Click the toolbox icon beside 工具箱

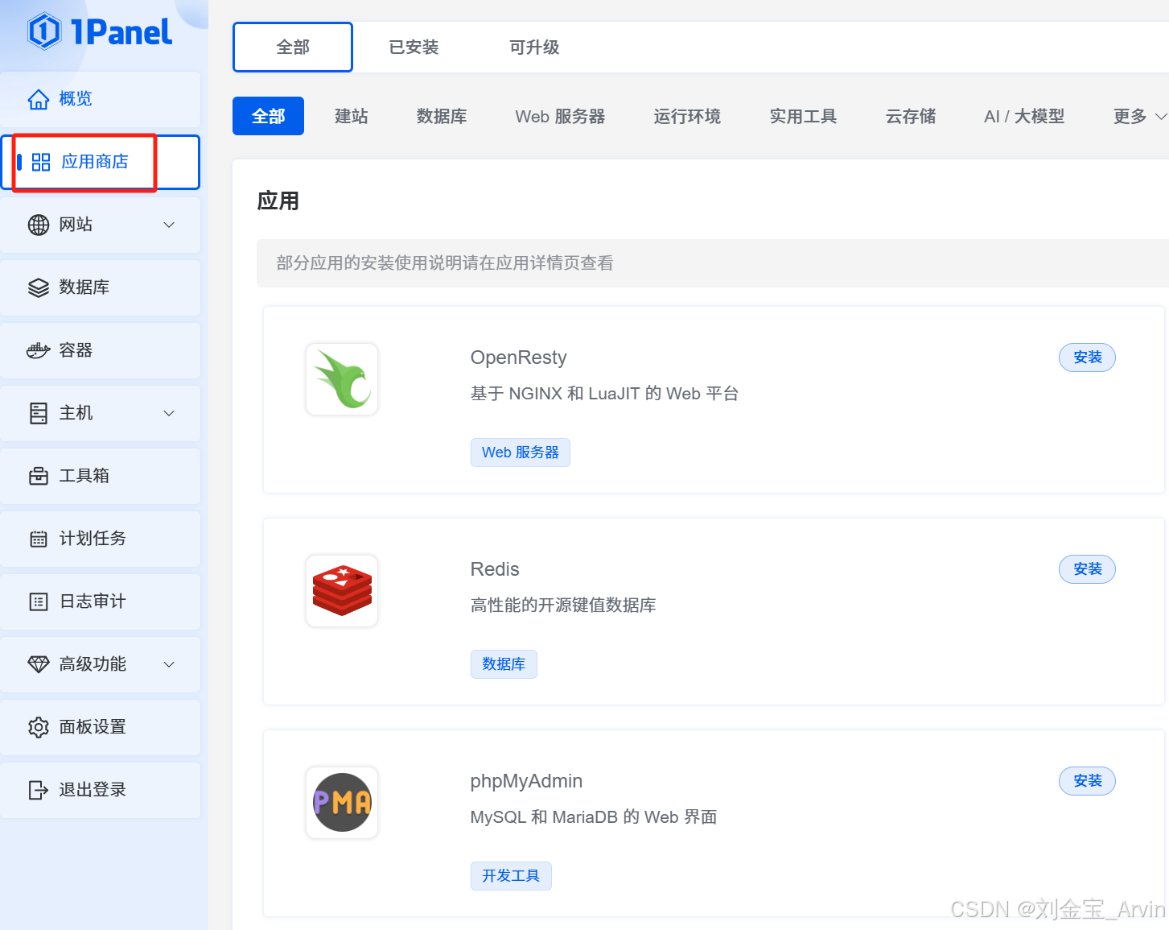[39, 476]
